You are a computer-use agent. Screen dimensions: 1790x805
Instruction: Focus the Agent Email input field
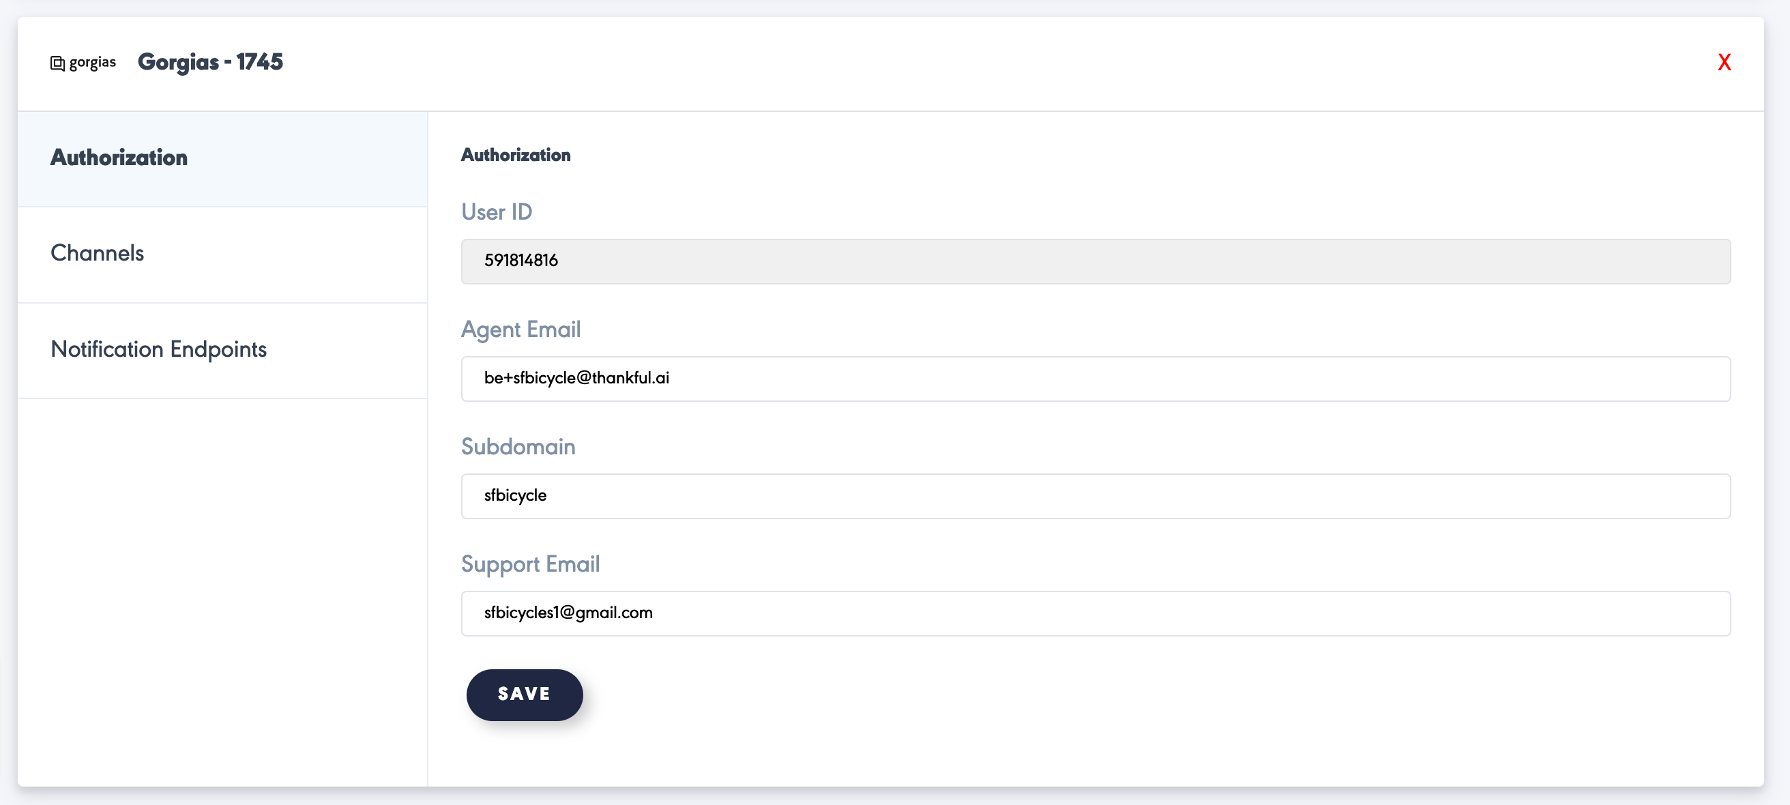tap(1096, 379)
